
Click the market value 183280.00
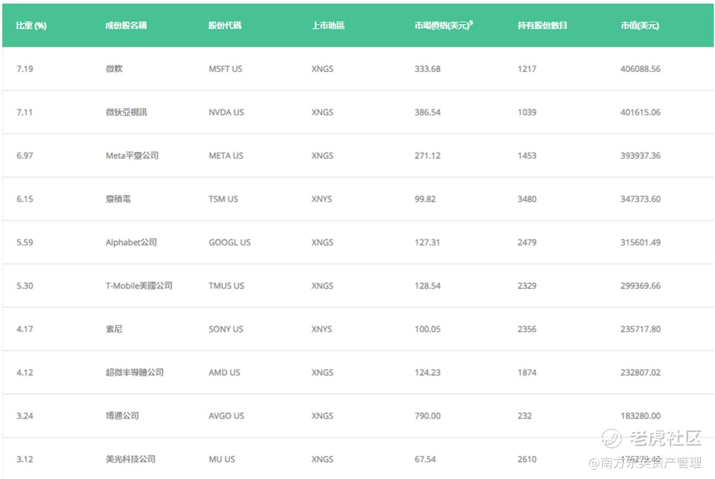[x=641, y=416]
